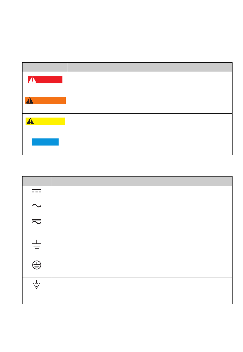Image resolution: width=243 pixels, height=352 pixels.
Task: Click the lower table's left gray header cell
Action: click(37, 181)
